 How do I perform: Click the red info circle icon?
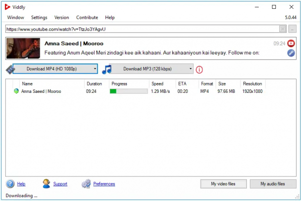(199, 70)
